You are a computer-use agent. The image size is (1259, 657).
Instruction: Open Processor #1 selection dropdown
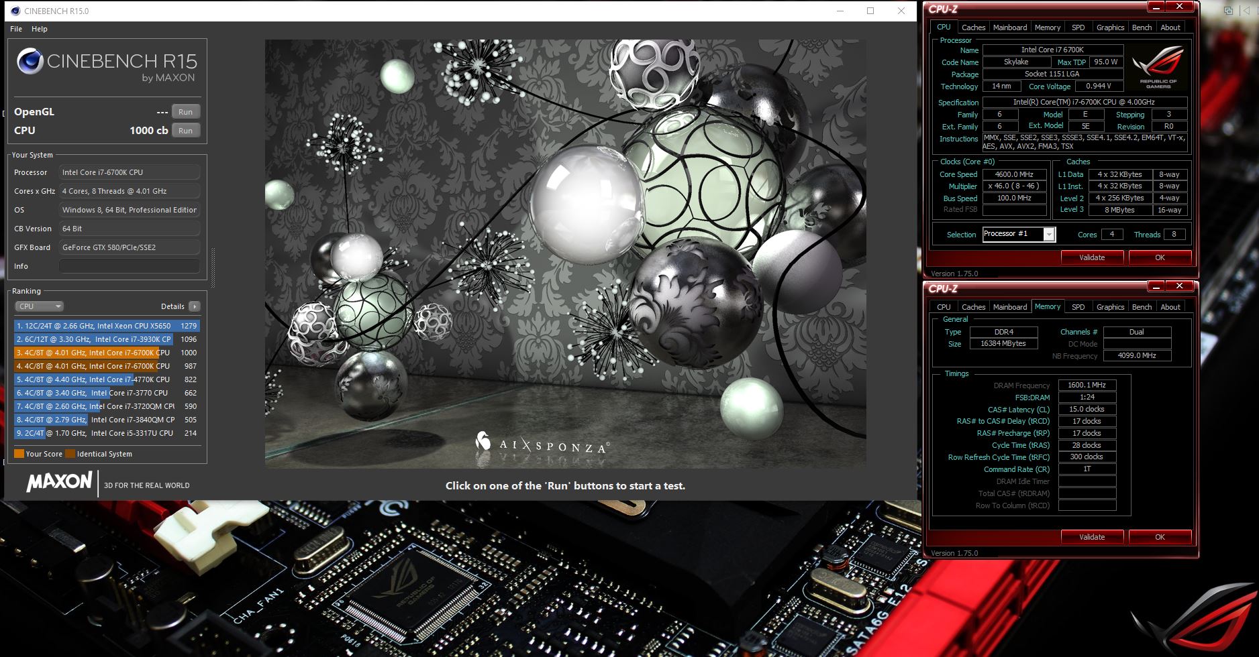[x=1019, y=234]
